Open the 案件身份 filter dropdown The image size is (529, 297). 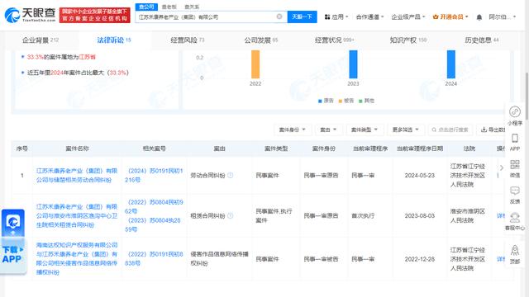click(292, 130)
